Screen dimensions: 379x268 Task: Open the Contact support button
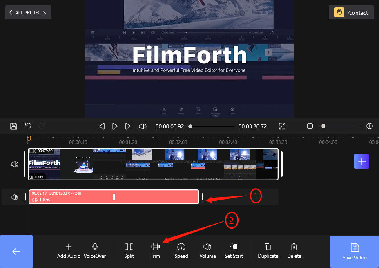click(x=351, y=12)
